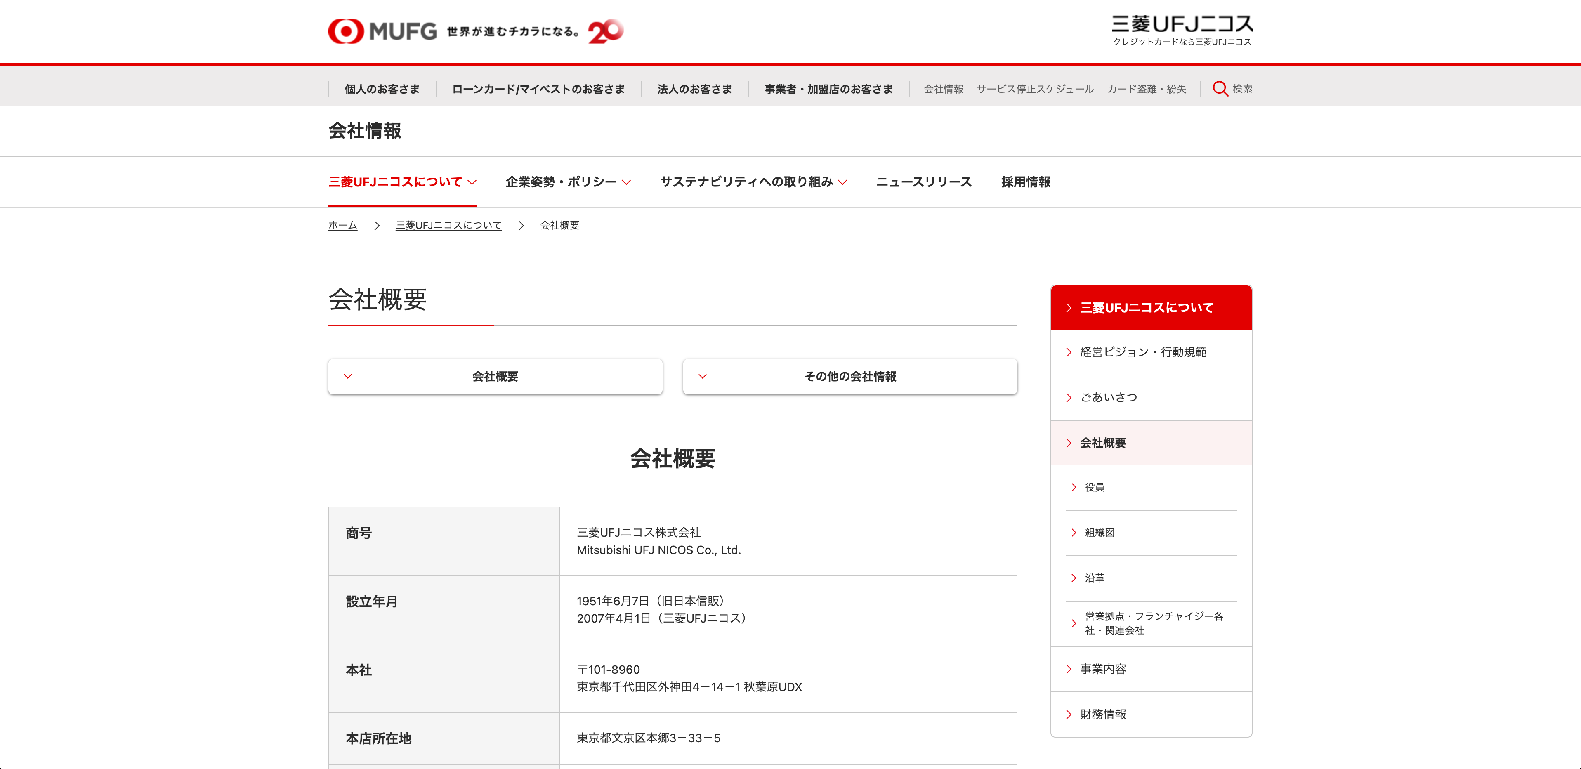Image resolution: width=1581 pixels, height=769 pixels.
Task: Expand 企業姿勢・ポリシー dropdown menu
Action: coord(568,182)
